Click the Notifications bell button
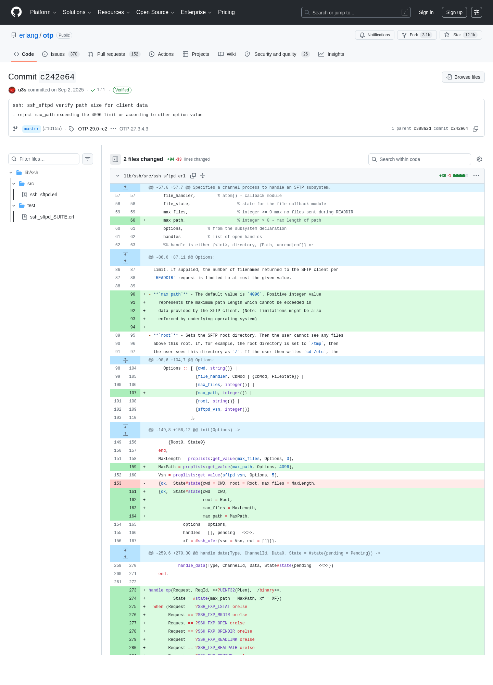The width and height of the screenshot is (493, 685). tap(375, 35)
